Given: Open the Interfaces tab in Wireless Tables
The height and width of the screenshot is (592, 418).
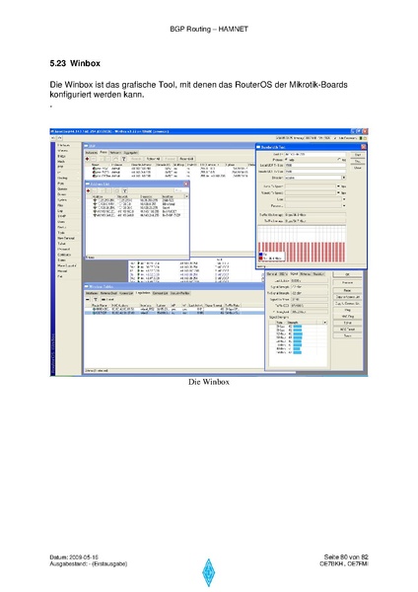Looking at the screenshot, I should (92, 293).
